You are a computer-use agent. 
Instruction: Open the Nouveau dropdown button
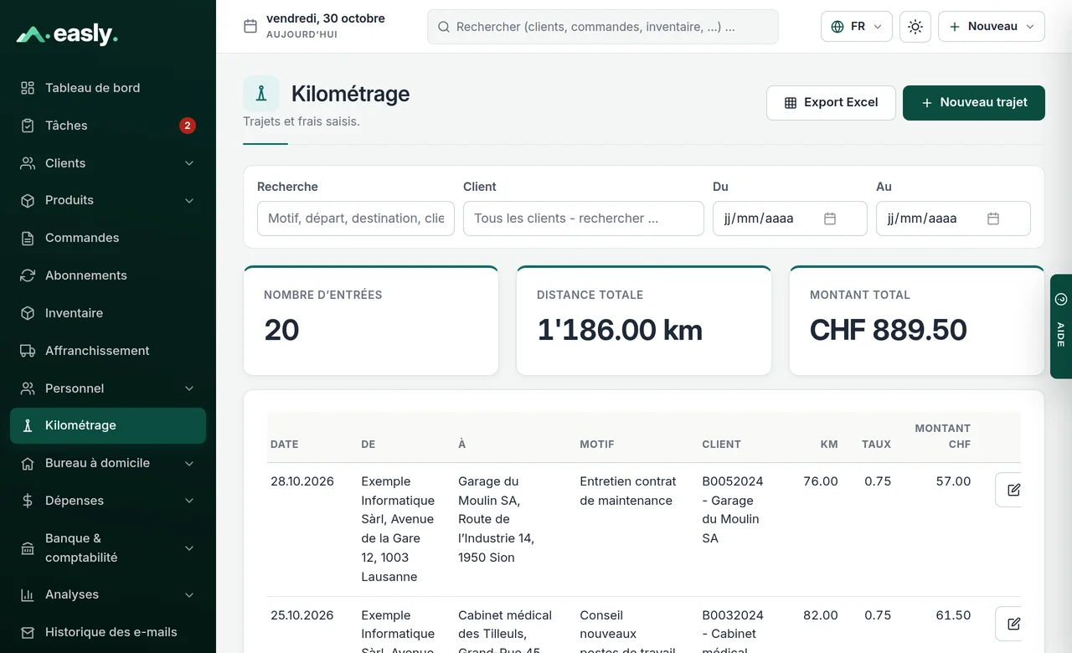click(x=992, y=27)
